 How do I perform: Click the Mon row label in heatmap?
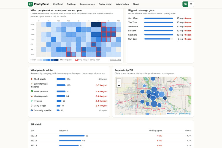(x=33, y=24)
